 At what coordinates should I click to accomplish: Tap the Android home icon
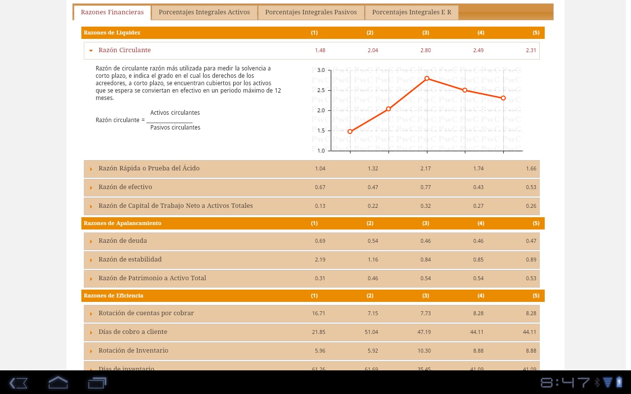point(58,383)
